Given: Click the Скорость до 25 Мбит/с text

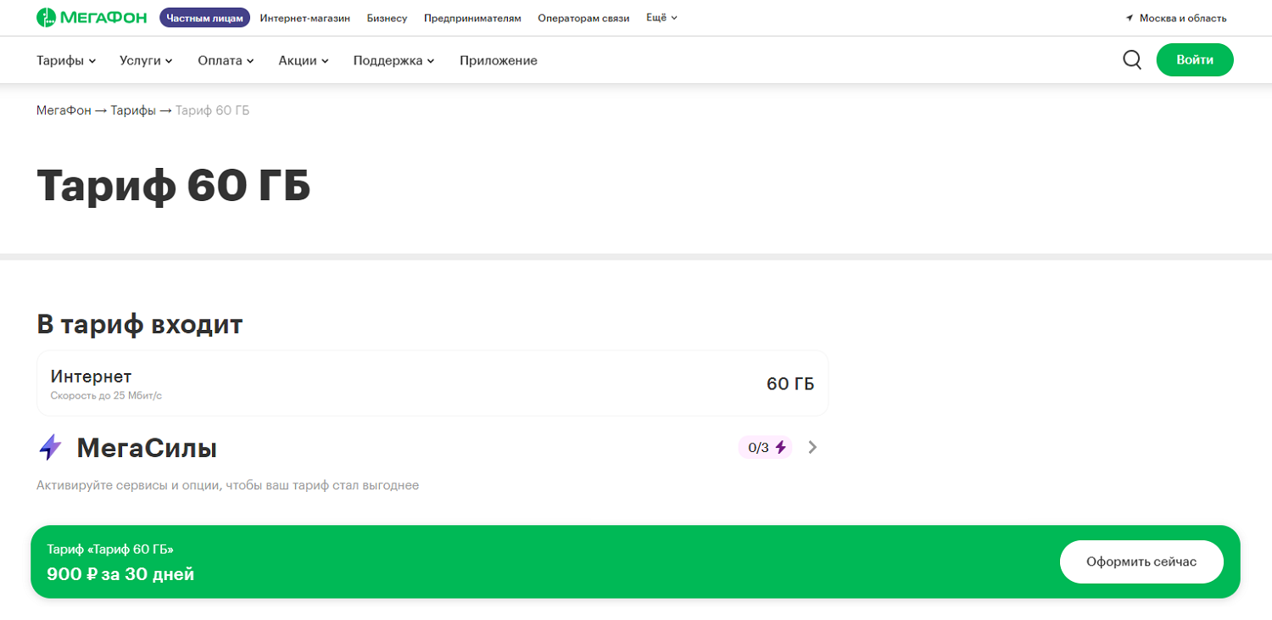Looking at the screenshot, I should pyautogui.click(x=106, y=395).
